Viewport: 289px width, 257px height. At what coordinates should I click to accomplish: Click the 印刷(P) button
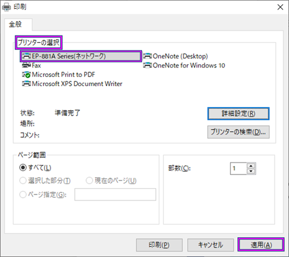pos(159,245)
